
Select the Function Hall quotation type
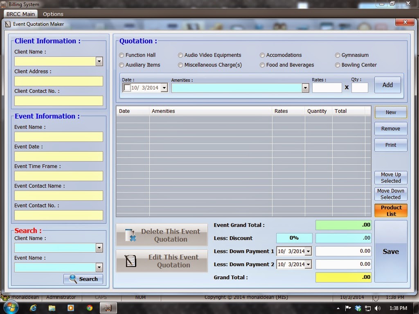pos(122,55)
